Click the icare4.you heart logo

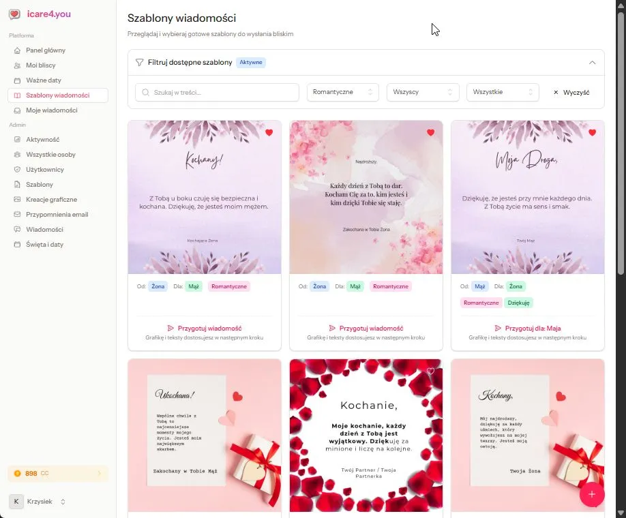14,14
